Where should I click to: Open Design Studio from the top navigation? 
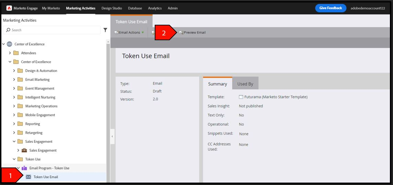click(x=112, y=8)
